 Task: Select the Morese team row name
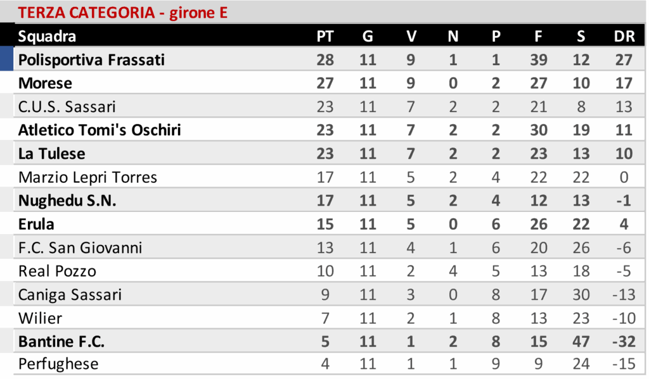45,83
